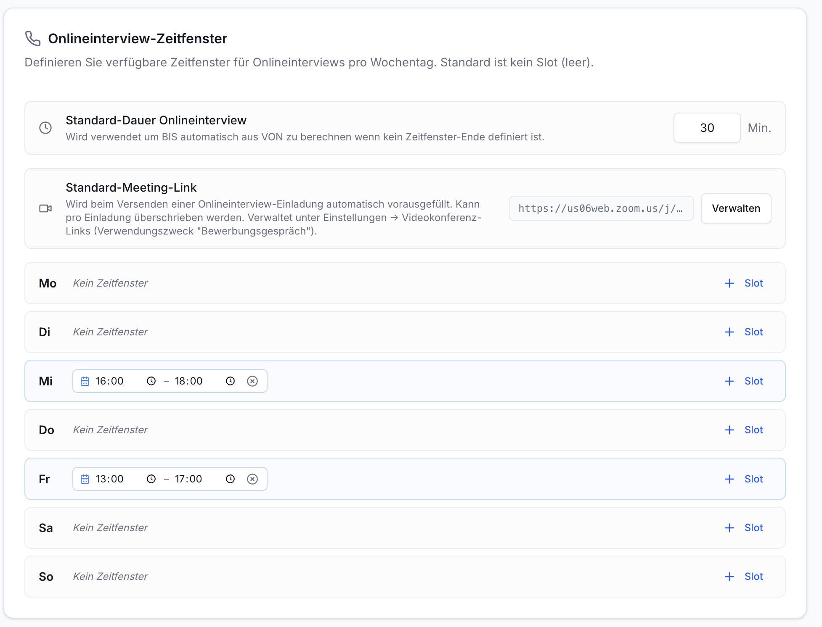Add another slot for Mi
The height and width of the screenshot is (627, 822).
click(744, 381)
